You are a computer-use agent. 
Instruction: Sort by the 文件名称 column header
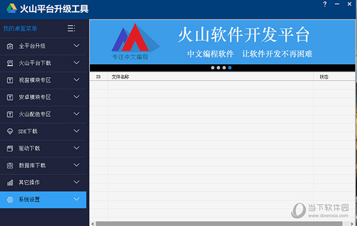click(211, 77)
